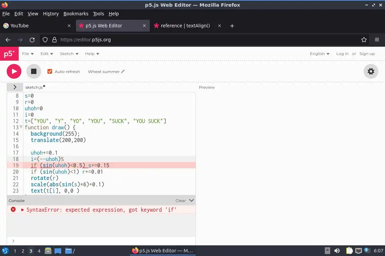Viewport: 385px width, 256px height.
Task: Click the red error icon in console
Action: (x=13, y=209)
